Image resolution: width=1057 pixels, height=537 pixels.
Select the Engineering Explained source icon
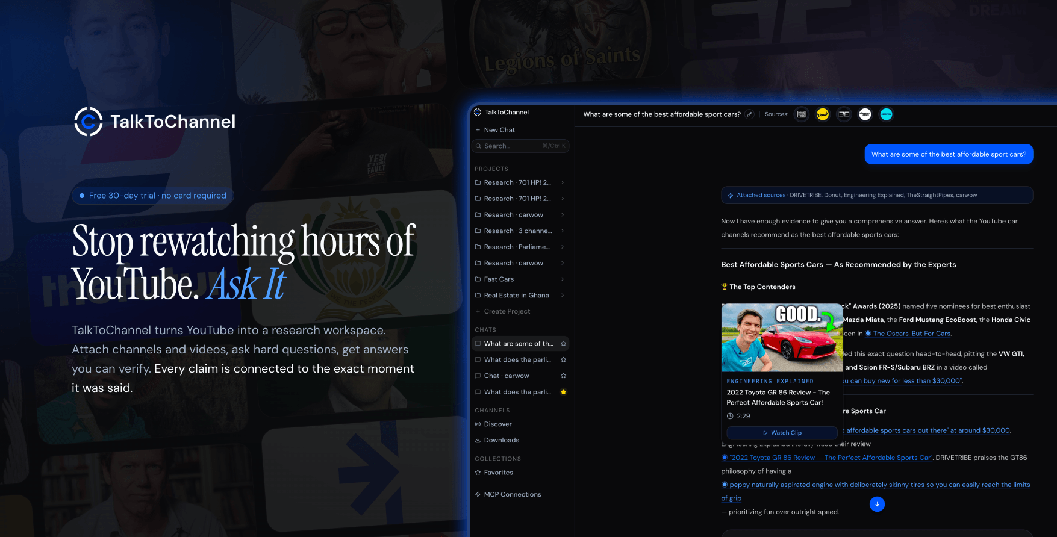[844, 114]
